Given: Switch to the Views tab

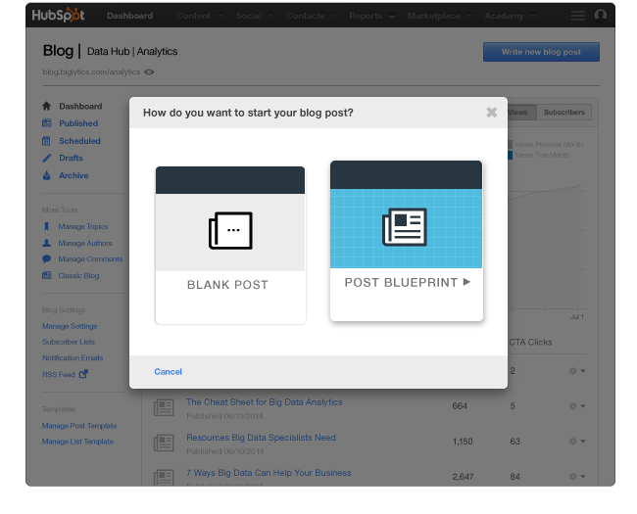Looking at the screenshot, I should tap(521, 112).
